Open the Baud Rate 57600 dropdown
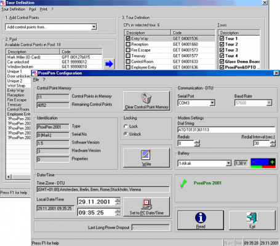The height and width of the screenshot is (246, 280). (269, 103)
